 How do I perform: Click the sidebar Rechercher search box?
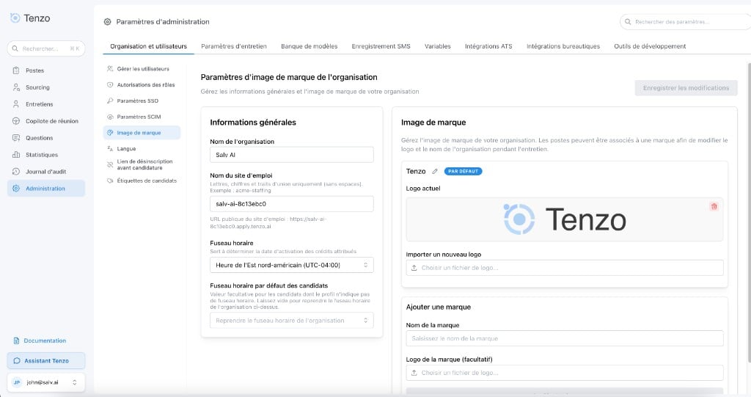coord(46,48)
